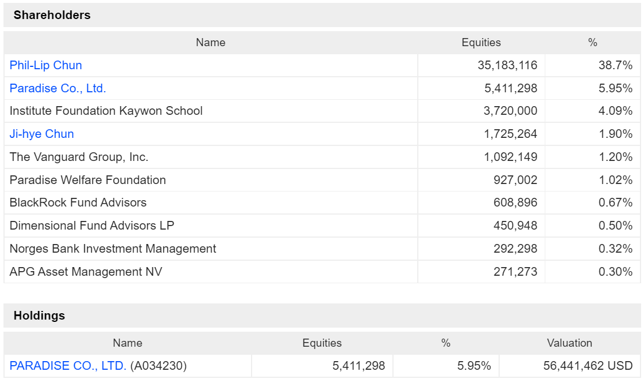Select the BlackRock Fund Advisors row
This screenshot has width=644, height=379.
pyautogui.click(x=322, y=202)
